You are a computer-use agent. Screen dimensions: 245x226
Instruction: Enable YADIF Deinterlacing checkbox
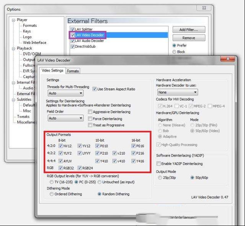(x=158, y=163)
